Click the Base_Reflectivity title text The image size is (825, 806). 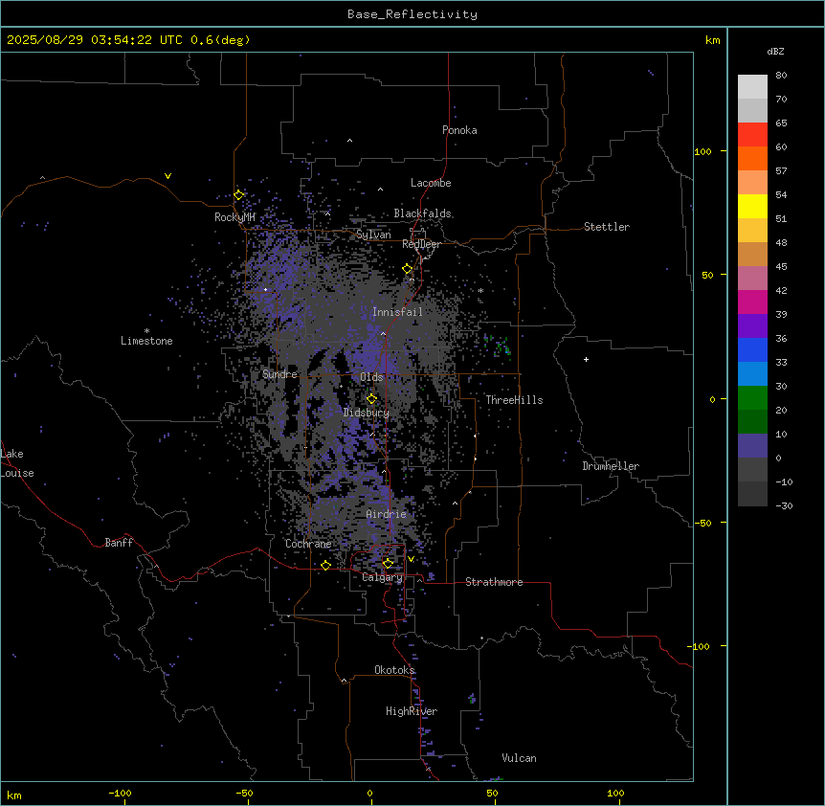tap(412, 14)
